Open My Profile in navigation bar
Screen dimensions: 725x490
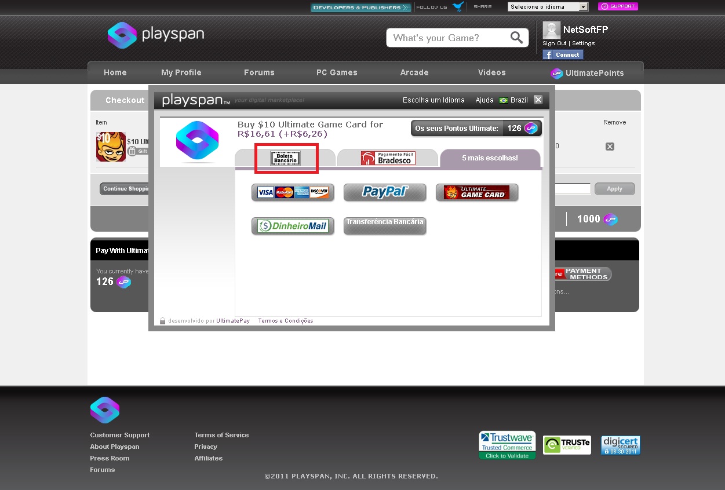click(x=181, y=72)
